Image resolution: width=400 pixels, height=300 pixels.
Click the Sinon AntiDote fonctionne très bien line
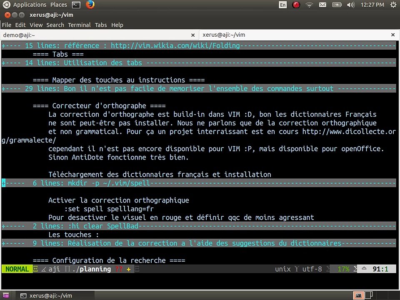(119, 157)
